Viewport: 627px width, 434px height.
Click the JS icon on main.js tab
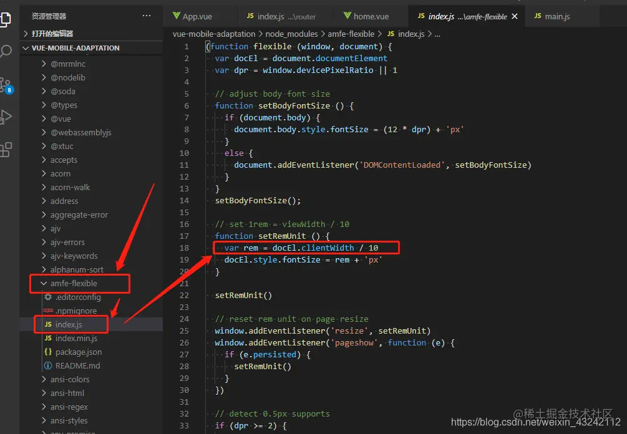pyautogui.click(x=538, y=16)
